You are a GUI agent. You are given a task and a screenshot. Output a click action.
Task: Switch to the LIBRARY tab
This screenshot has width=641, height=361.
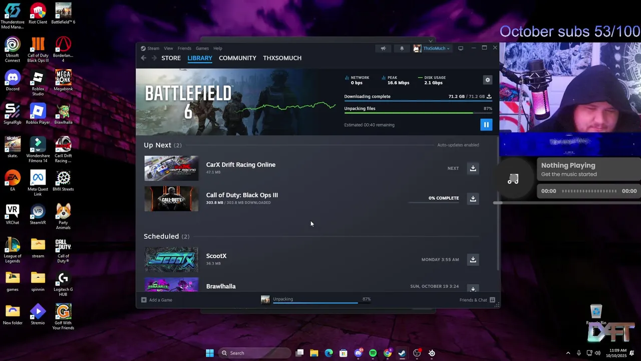(200, 58)
